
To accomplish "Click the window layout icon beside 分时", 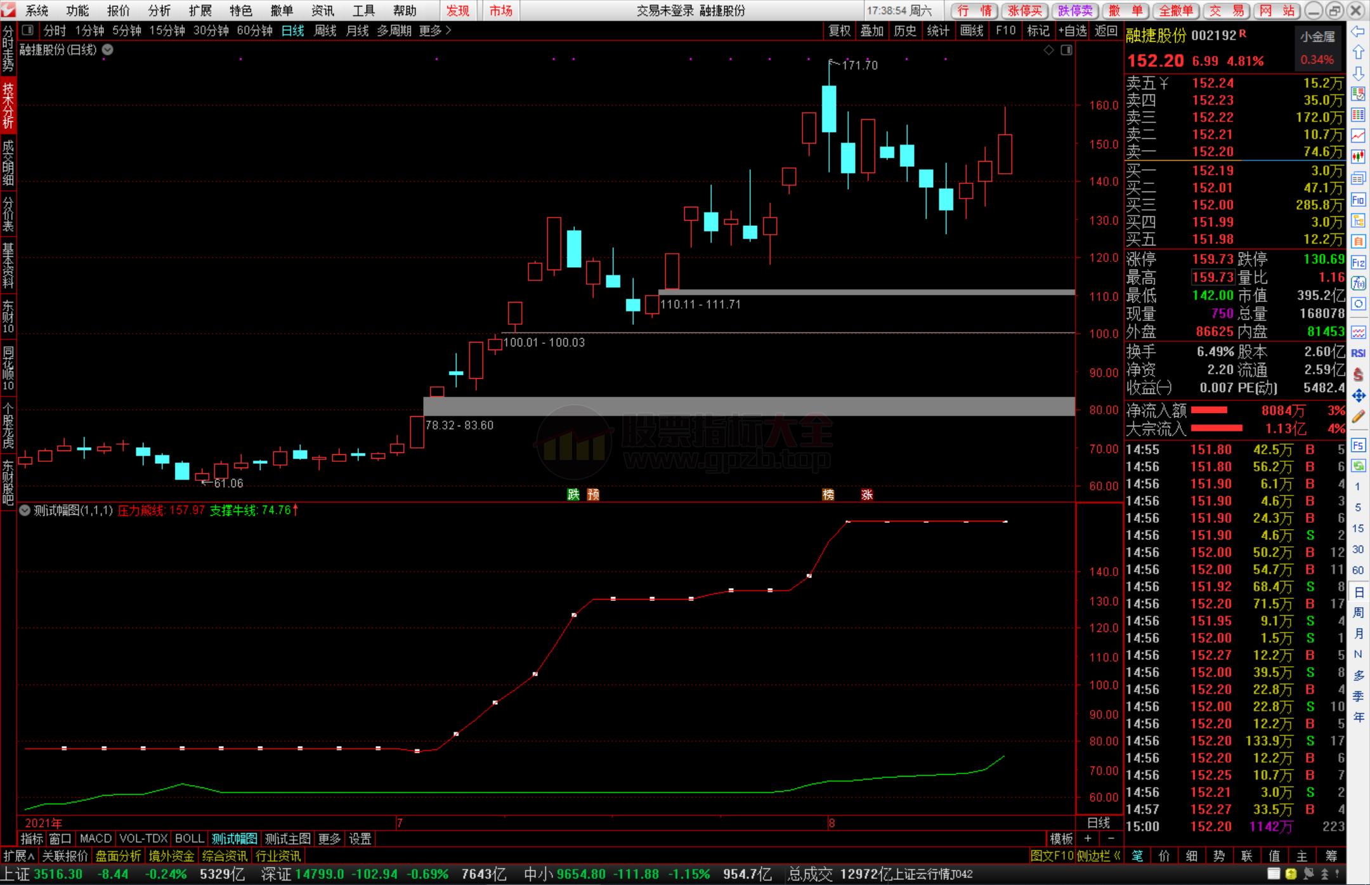I will click(x=27, y=30).
